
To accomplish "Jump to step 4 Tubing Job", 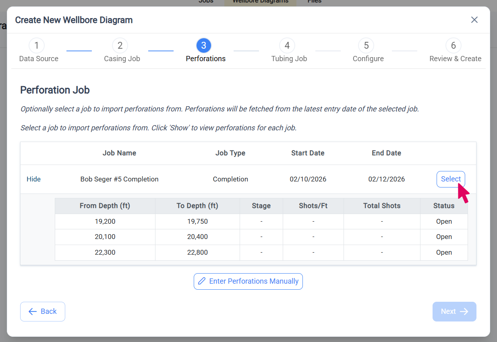I will pos(289,51).
